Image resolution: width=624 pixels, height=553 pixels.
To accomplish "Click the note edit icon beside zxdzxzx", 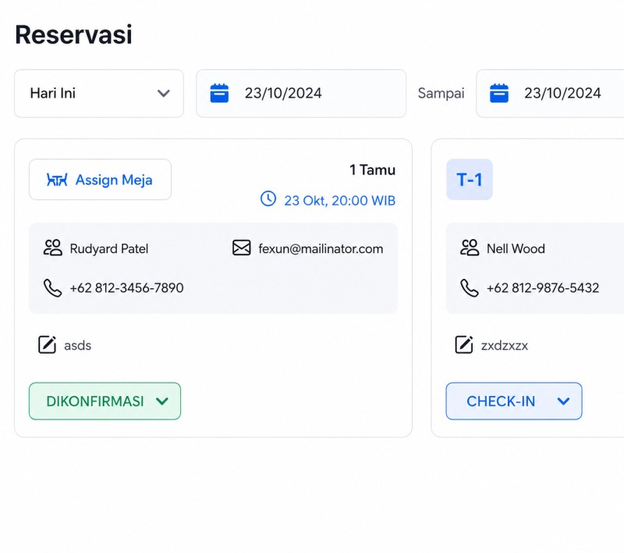I will point(464,344).
